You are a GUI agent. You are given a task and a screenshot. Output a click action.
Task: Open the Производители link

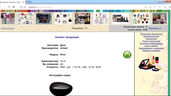coord(151,37)
